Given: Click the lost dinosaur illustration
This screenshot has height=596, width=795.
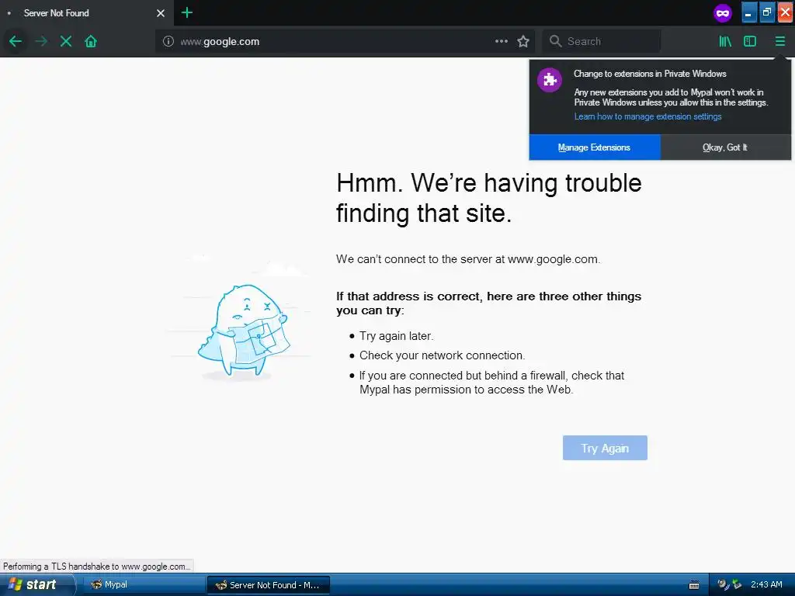Looking at the screenshot, I should tap(244, 332).
